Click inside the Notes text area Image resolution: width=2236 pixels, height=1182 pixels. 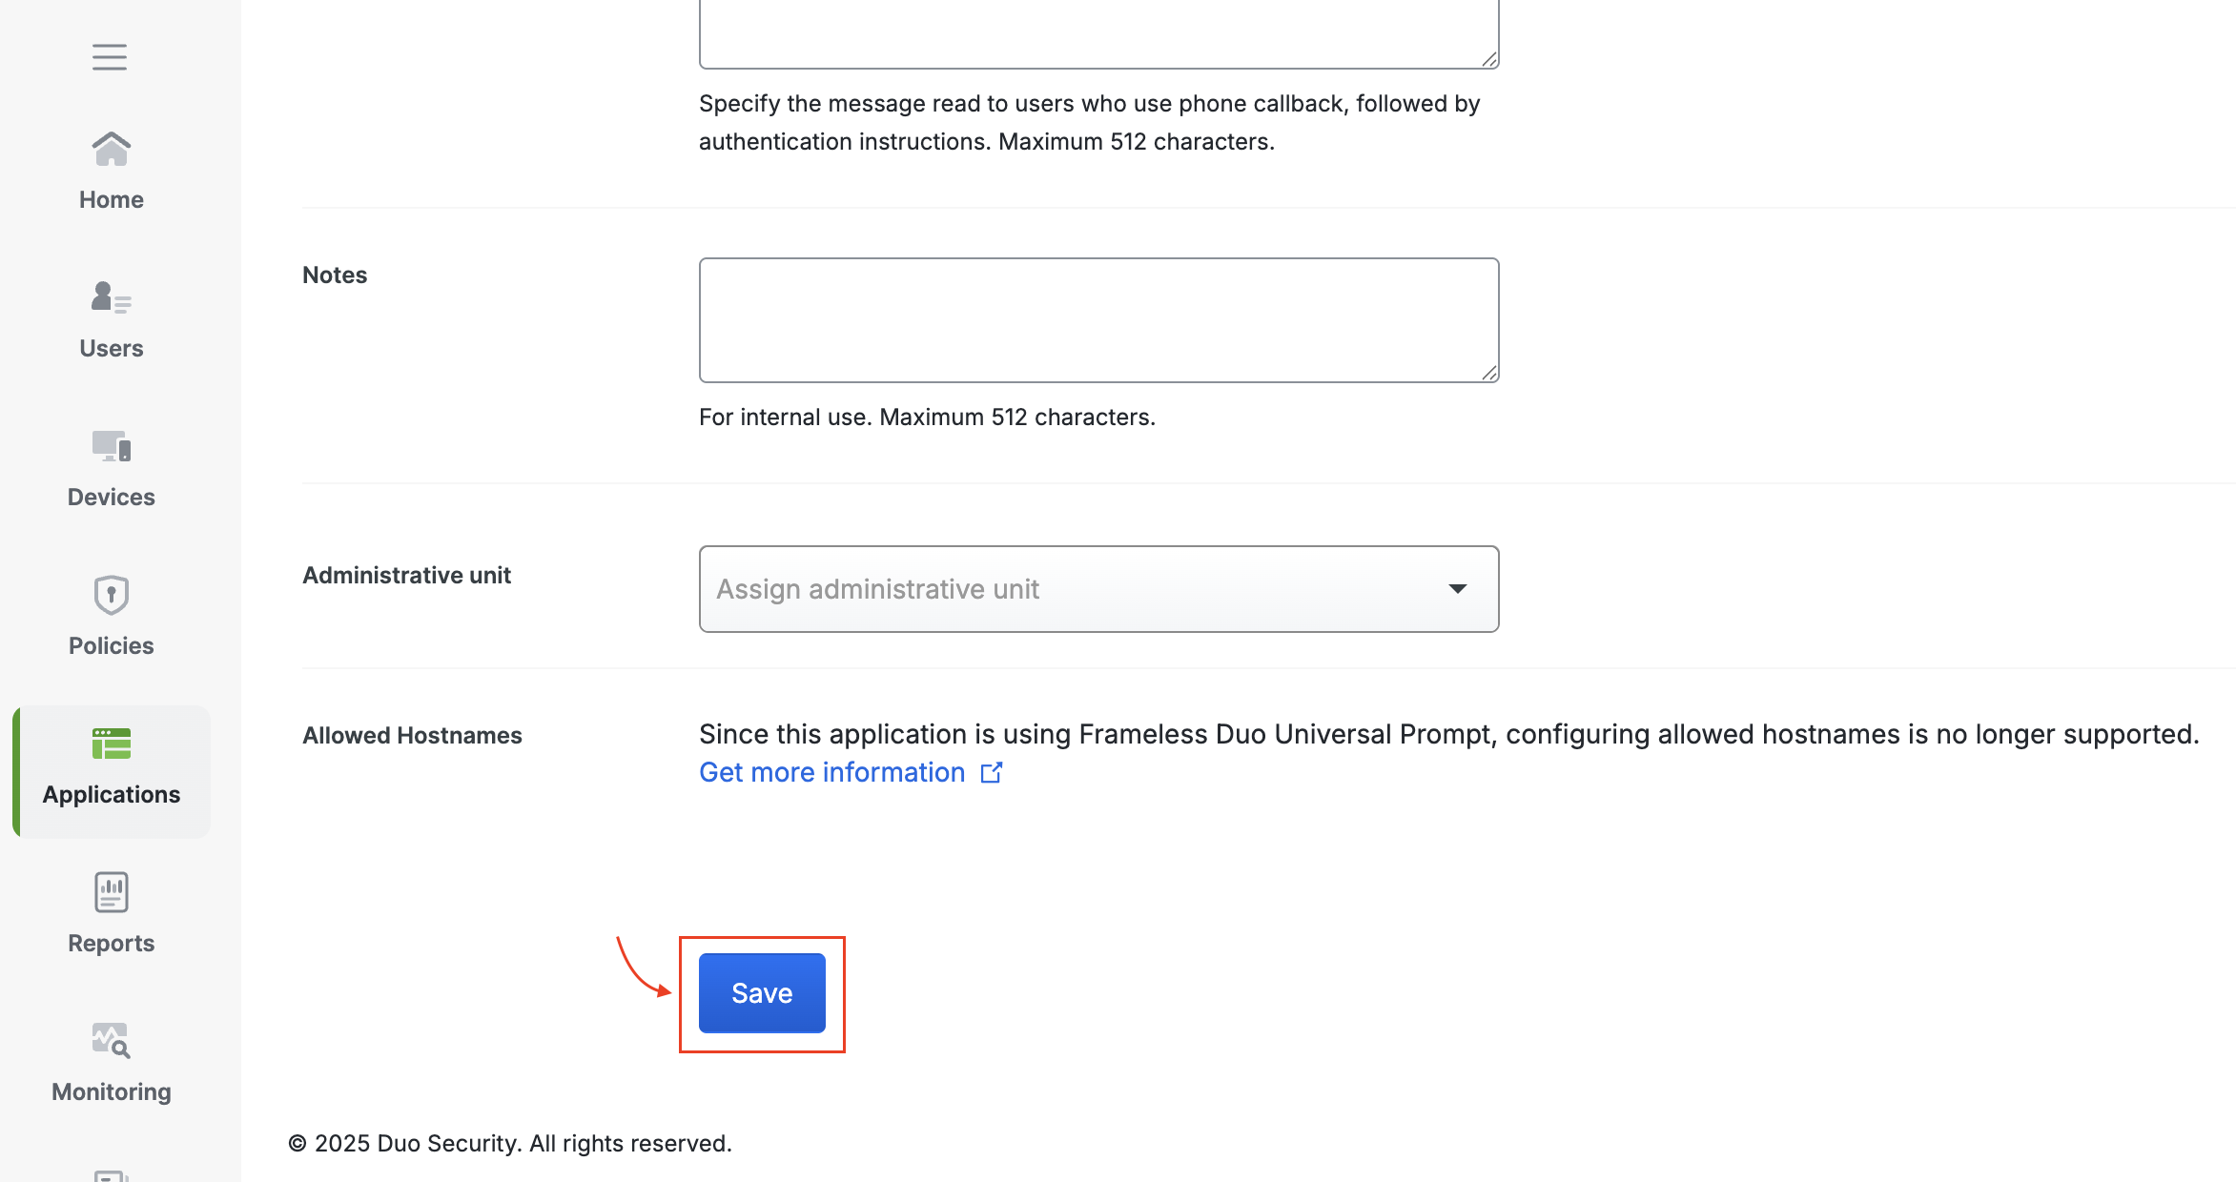pyautogui.click(x=1098, y=320)
